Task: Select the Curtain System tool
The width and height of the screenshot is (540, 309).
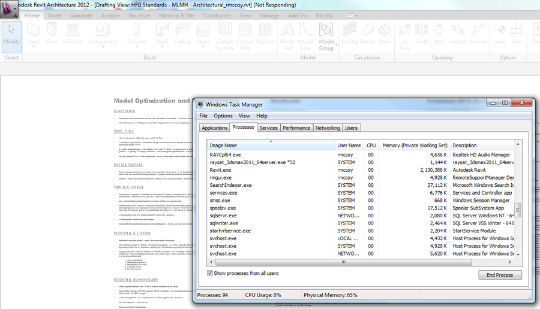Action: click(224, 37)
